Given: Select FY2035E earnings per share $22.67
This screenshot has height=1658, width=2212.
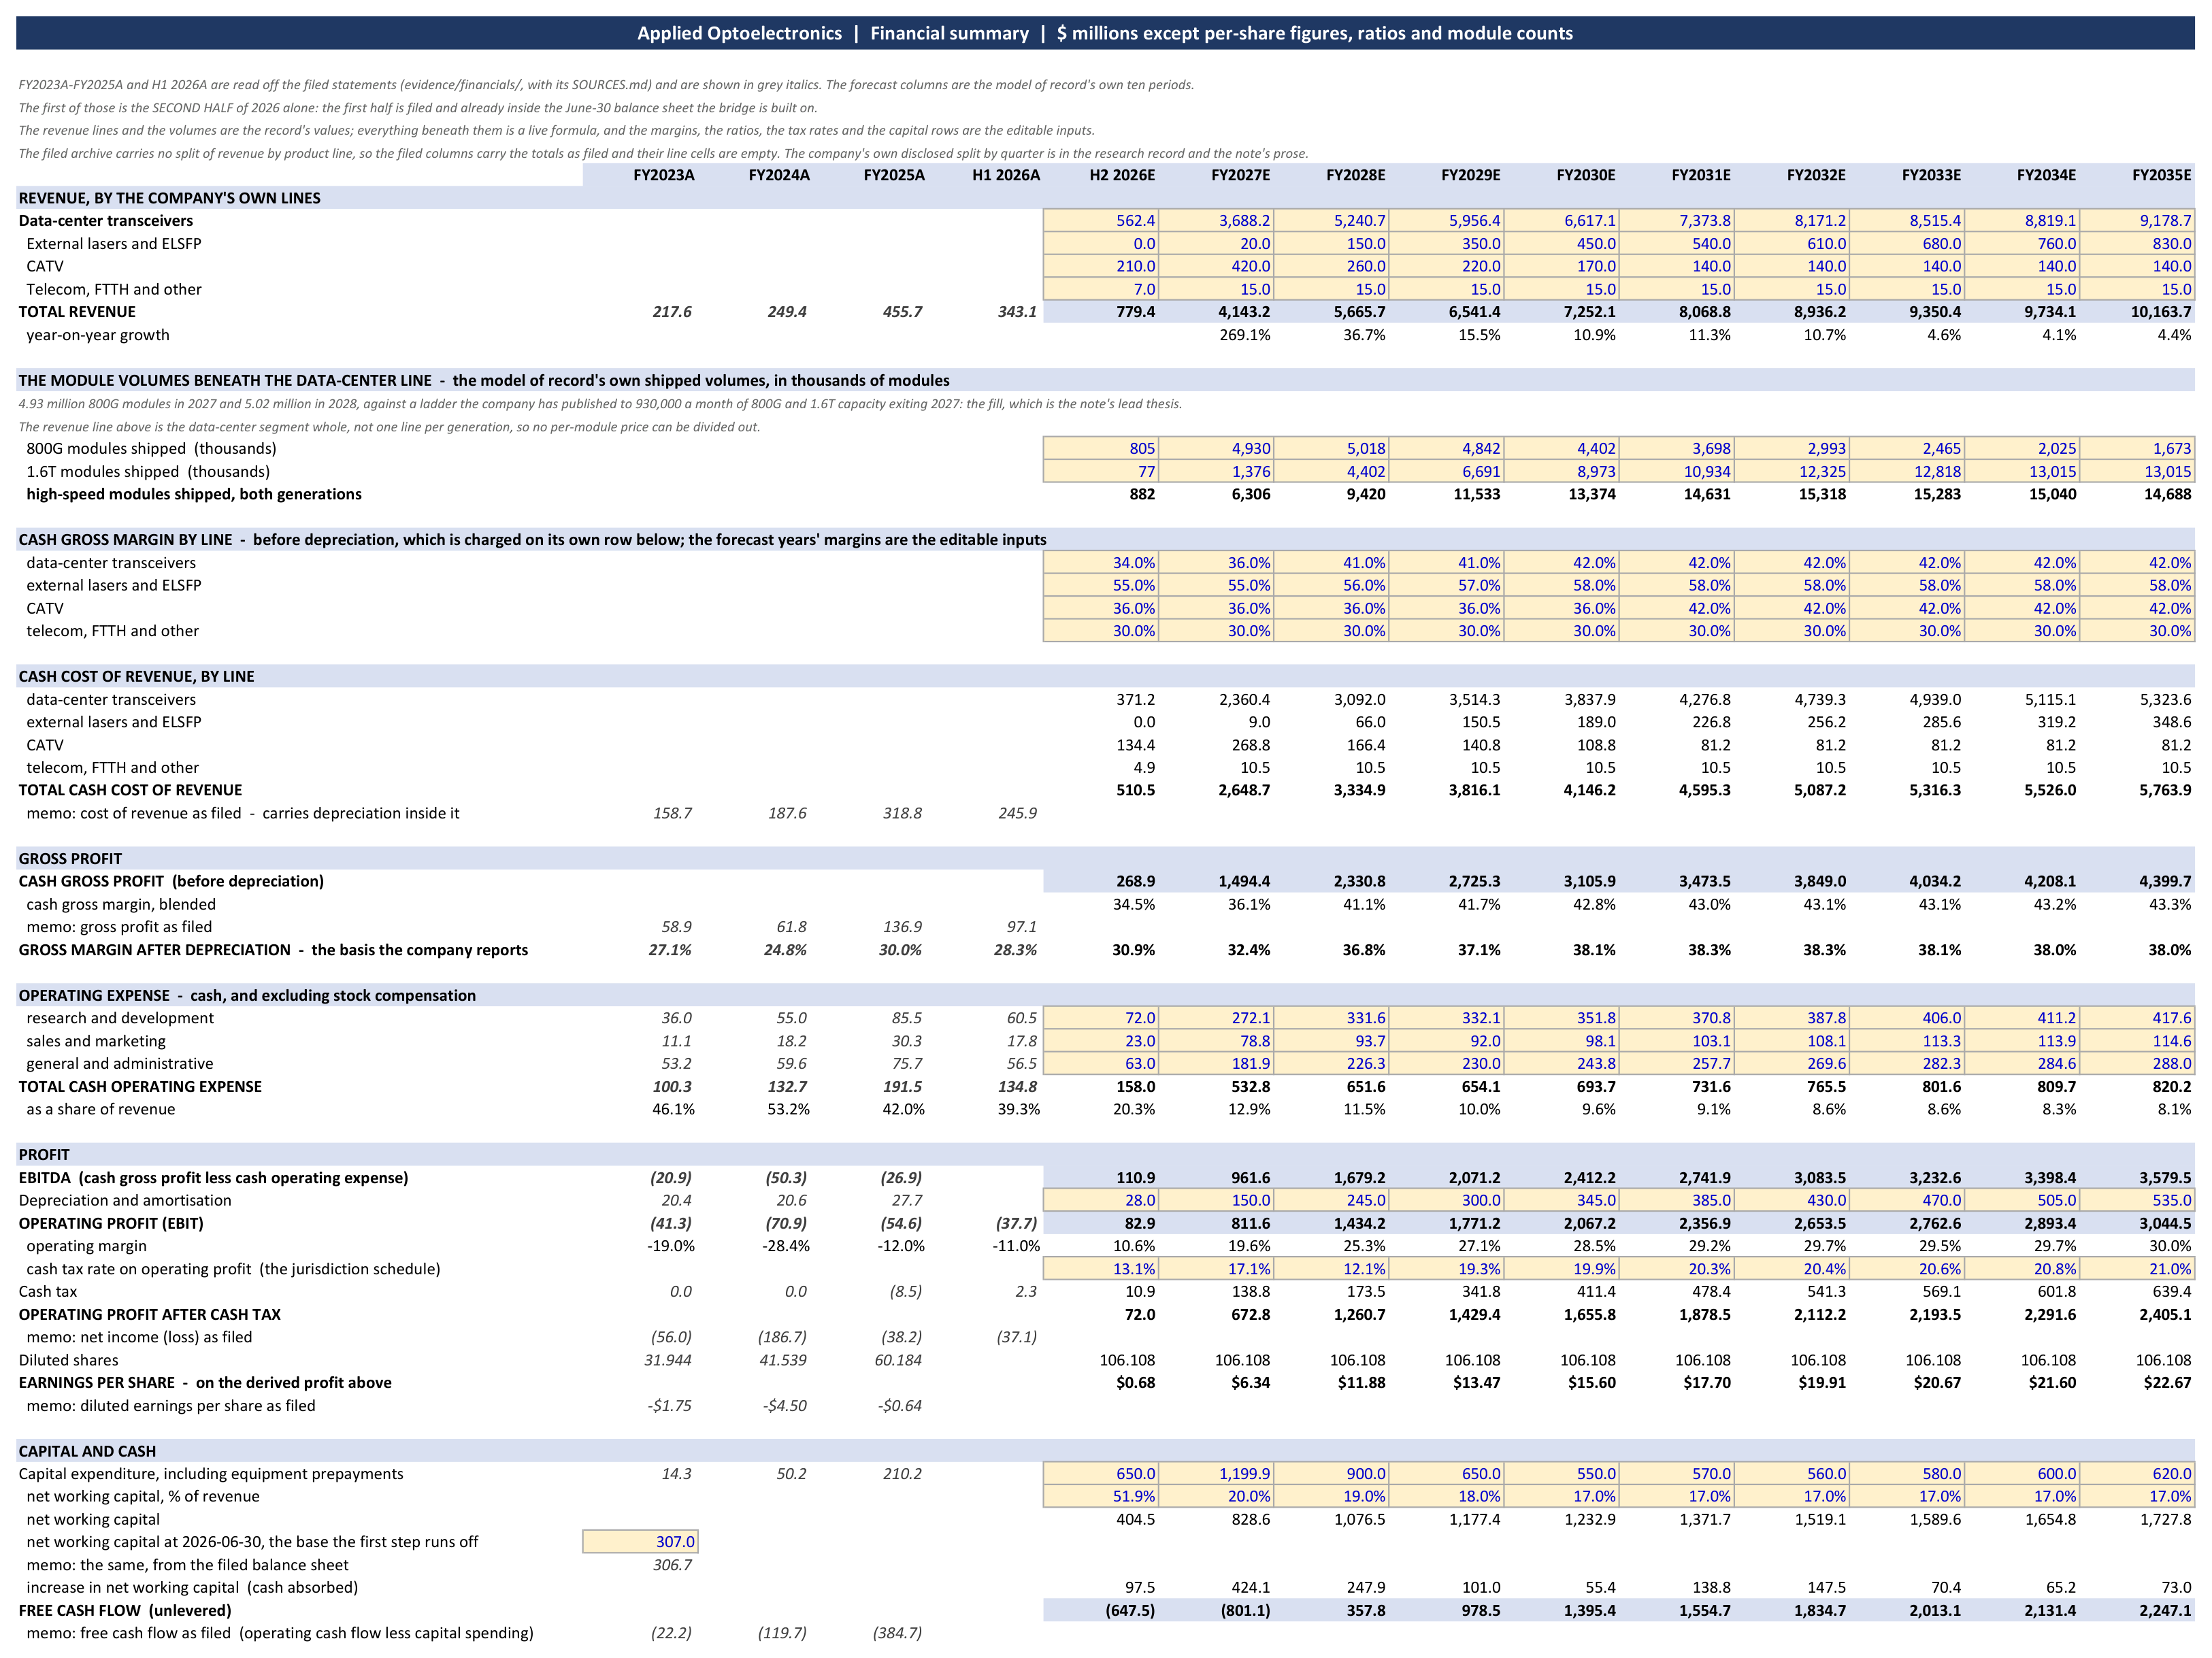Looking at the screenshot, I should click(2167, 1382).
